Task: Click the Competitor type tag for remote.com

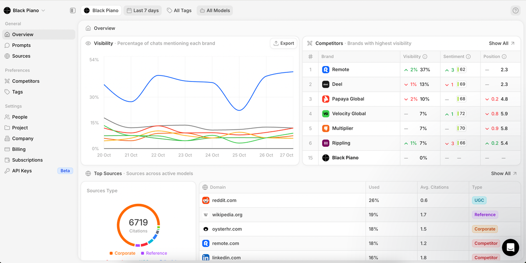Action: (x=486, y=243)
